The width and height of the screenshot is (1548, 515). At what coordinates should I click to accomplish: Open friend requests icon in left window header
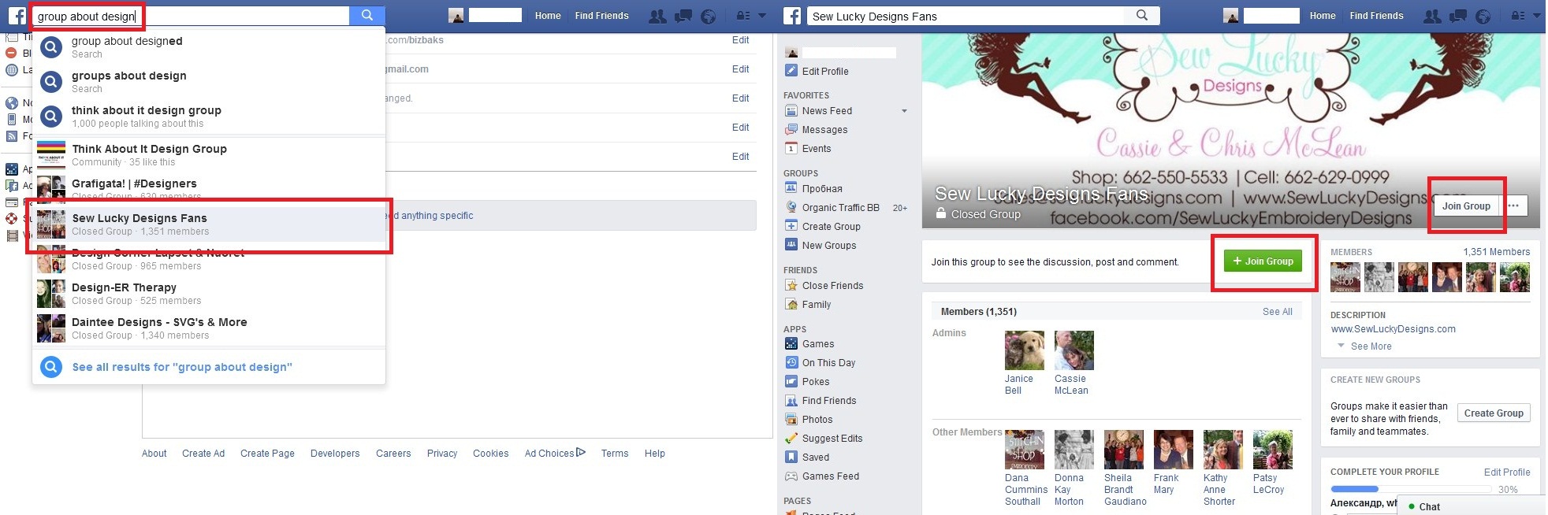point(657,16)
